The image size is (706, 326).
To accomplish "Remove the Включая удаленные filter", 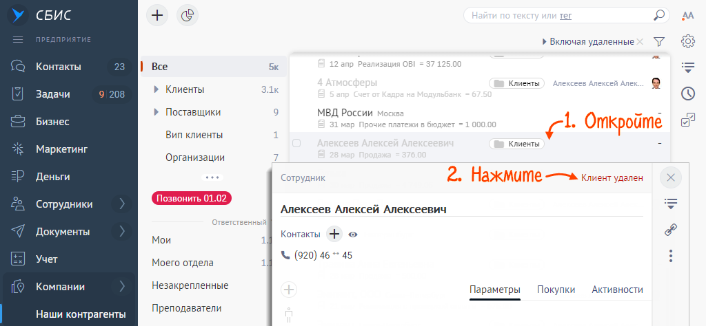I will point(640,42).
